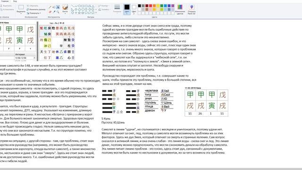Screen dimensions: 302x170
Task: Open Edit colors (Изменение цветов)
Action: 180,9
